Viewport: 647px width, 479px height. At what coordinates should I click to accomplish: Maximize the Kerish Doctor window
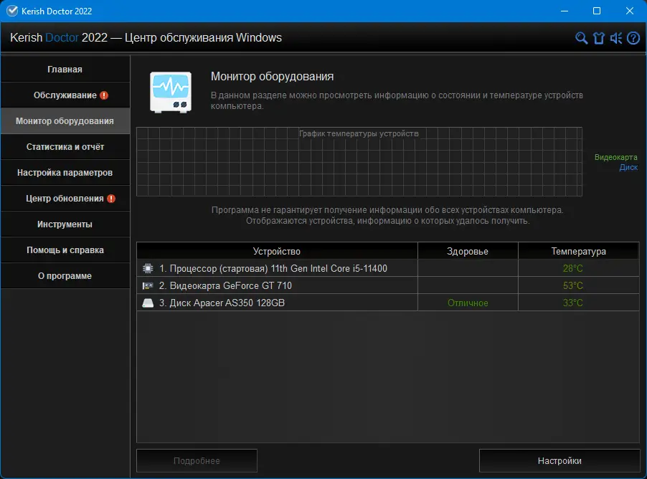pyautogui.click(x=597, y=11)
